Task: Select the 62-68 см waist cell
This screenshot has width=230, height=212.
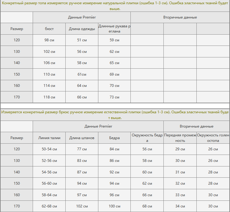Action: [x=49, y=206]
